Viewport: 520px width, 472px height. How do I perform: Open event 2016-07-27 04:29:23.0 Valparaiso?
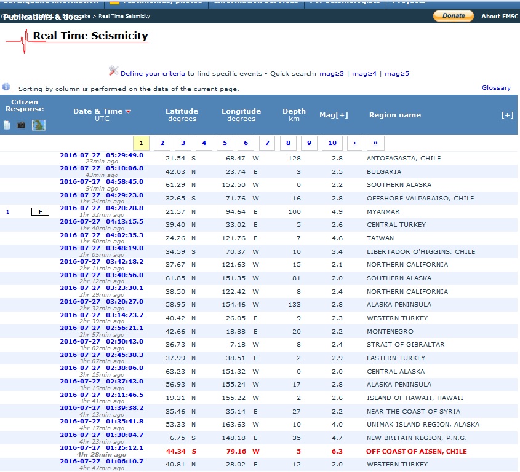pyautogui.click(x=102, y=195)
